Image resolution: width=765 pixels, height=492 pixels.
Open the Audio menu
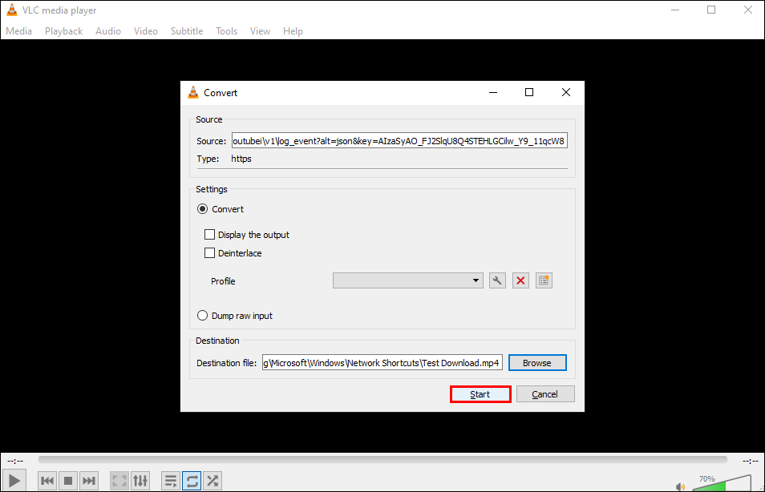point(108,30)
